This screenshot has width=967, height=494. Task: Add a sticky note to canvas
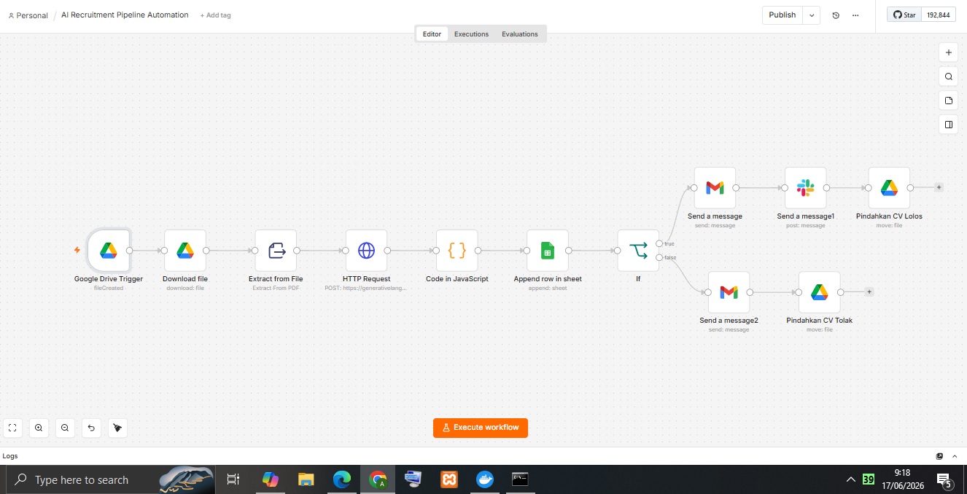tap(949, 101)
